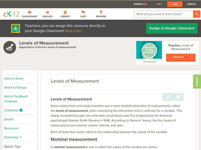Click the 'Nominal measurement' heading

[x=74, y=139]
